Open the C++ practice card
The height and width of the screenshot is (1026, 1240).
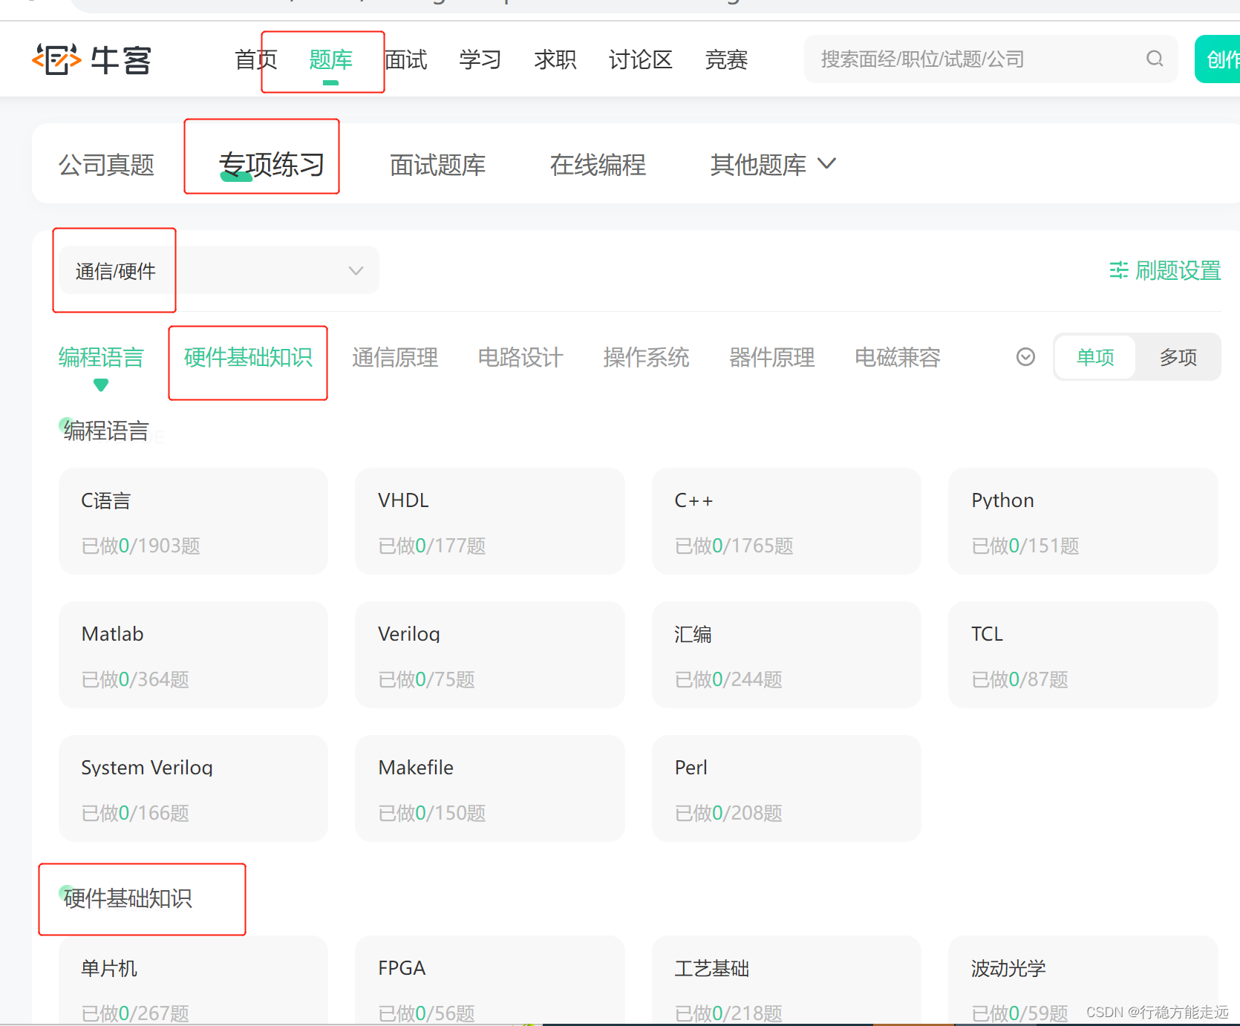pyautogui.click(x=786, y=521)
